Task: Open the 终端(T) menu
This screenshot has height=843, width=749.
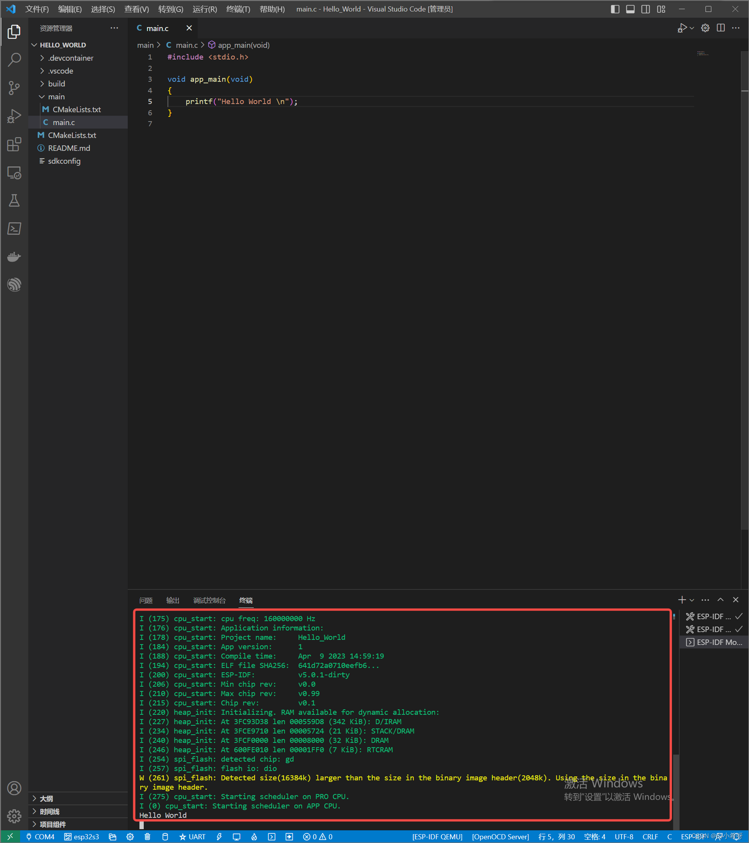Action: [x=238, y=9]
